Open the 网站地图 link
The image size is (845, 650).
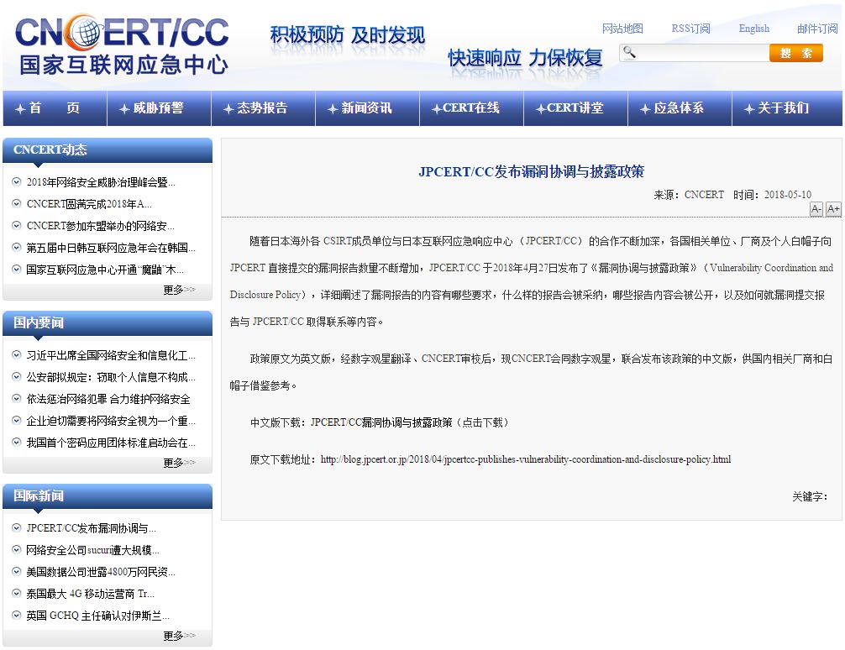pos(622,29)
